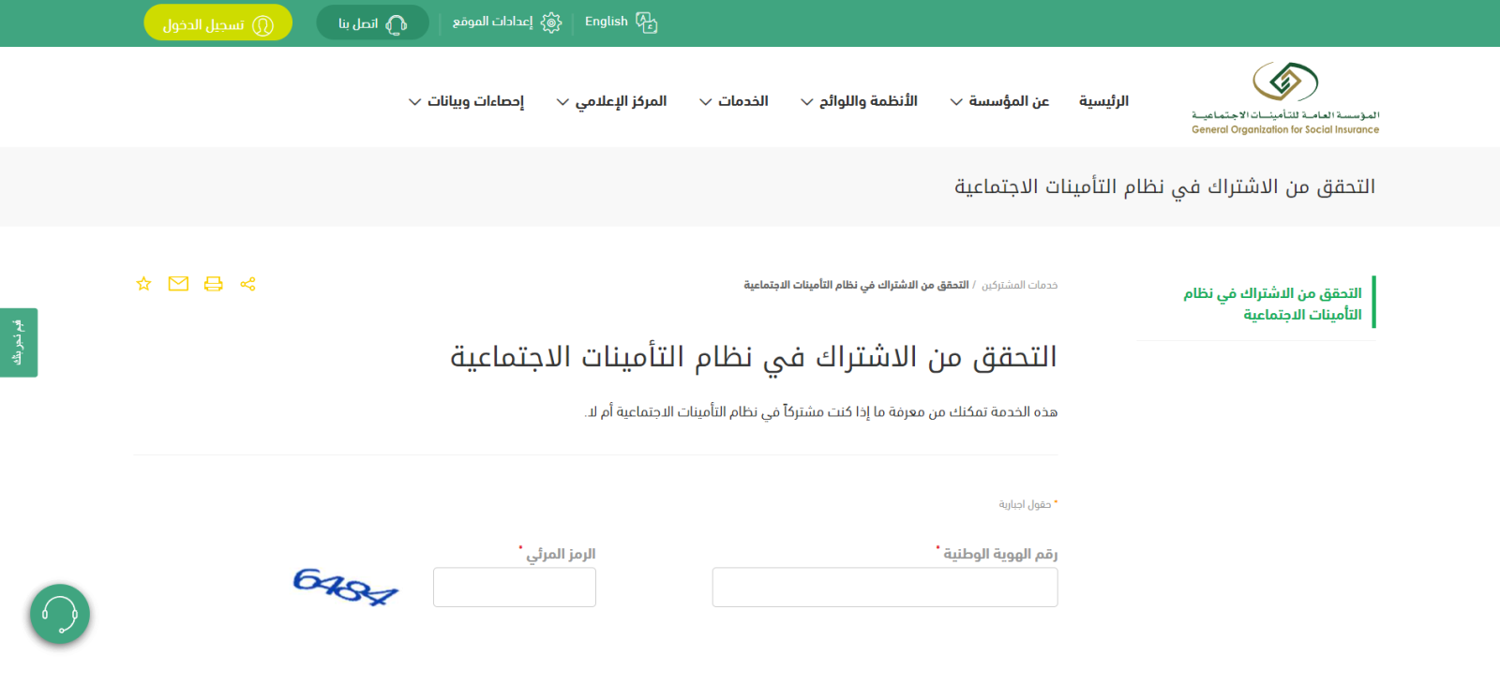Open the headset chat support bubble
Viewport: 1500px width, 685px height.
(60, 615)
